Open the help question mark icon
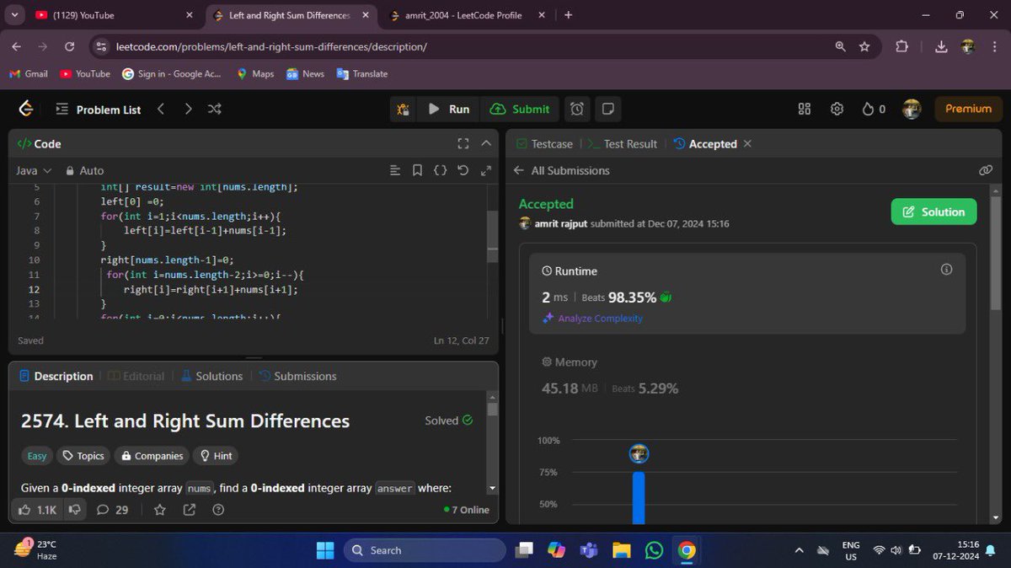This screenshot has height=568, width=1011. tap(218, 510)
